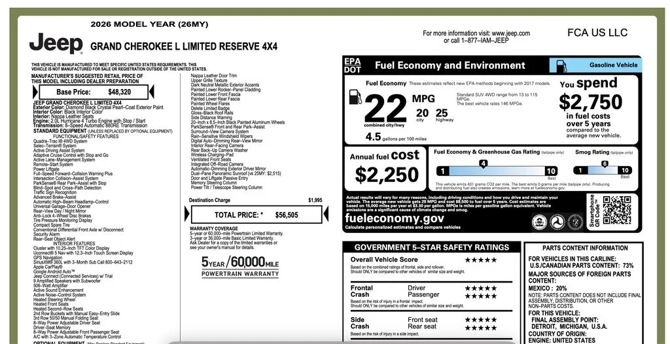Click 'DETROIT, MICHIGAN, U.S.A.' assembly point
Viewport: 670px width, 344px height.
(x=569, y=326)
